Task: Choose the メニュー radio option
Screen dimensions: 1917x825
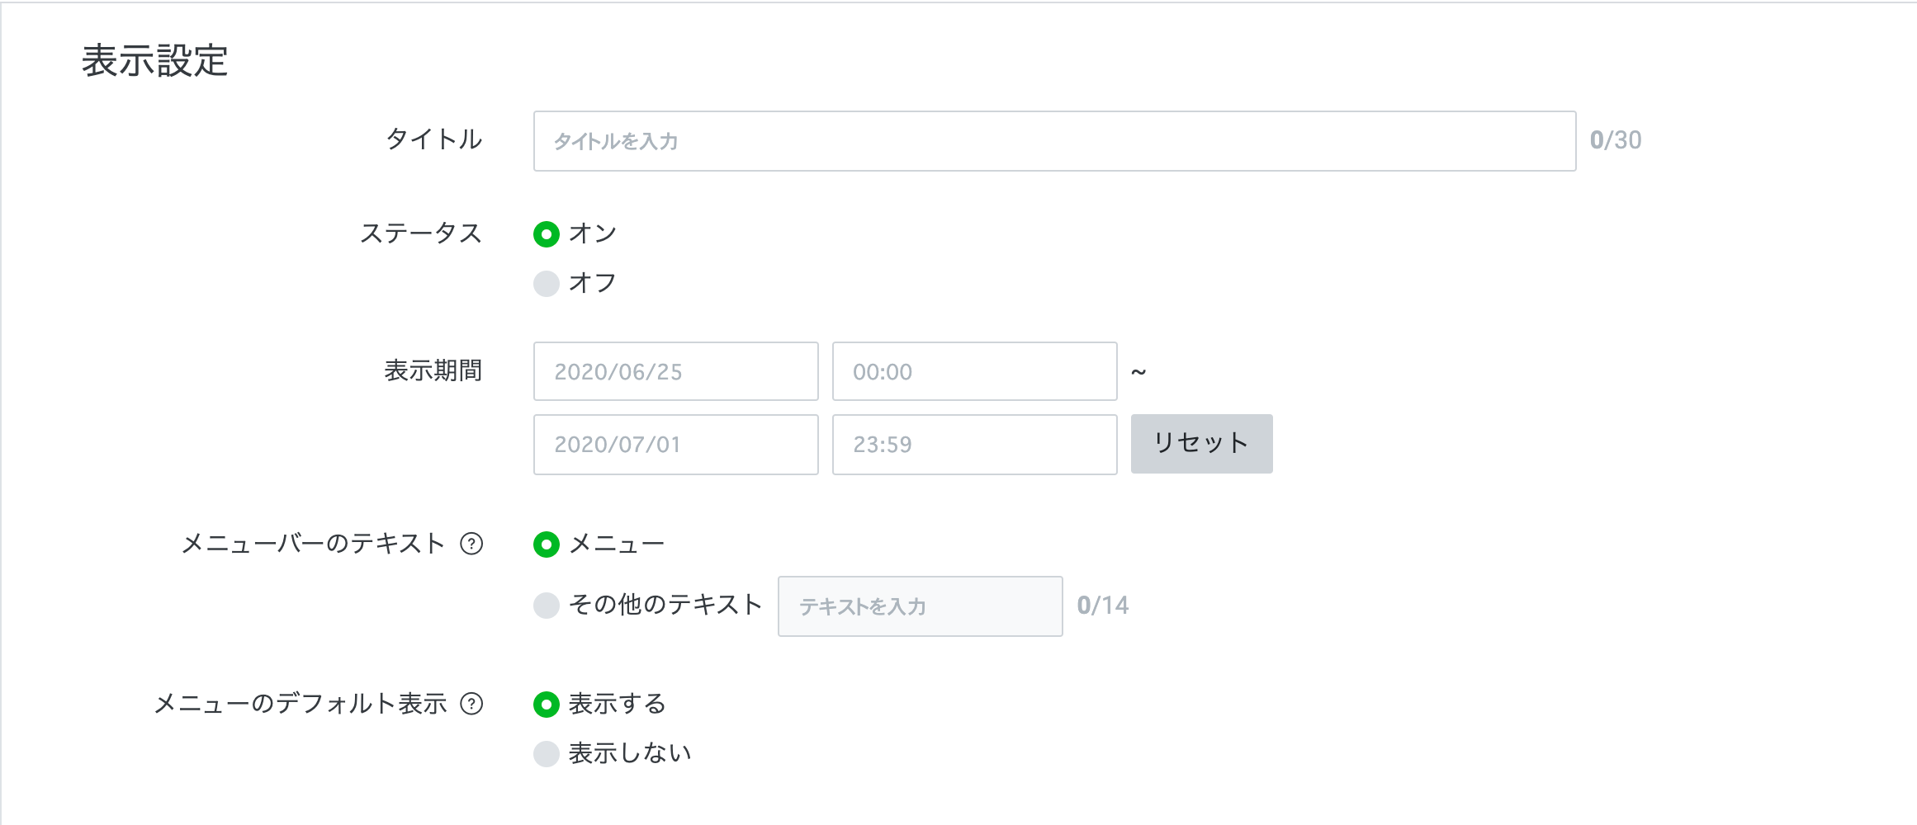Action: [x=547, y=544]
